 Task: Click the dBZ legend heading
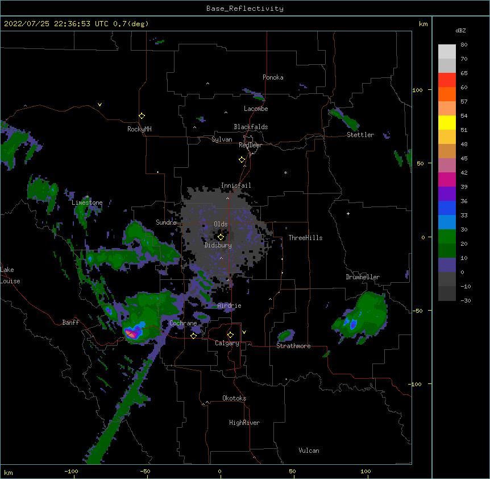pyautogui.click(x=460, y=30)
